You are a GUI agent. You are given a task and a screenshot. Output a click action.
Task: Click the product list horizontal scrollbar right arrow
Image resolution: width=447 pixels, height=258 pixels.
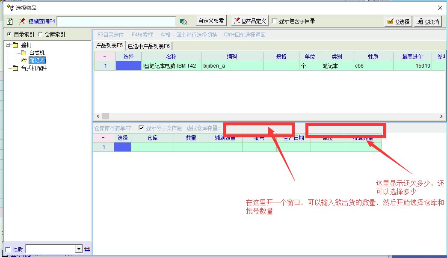point(442,116)
